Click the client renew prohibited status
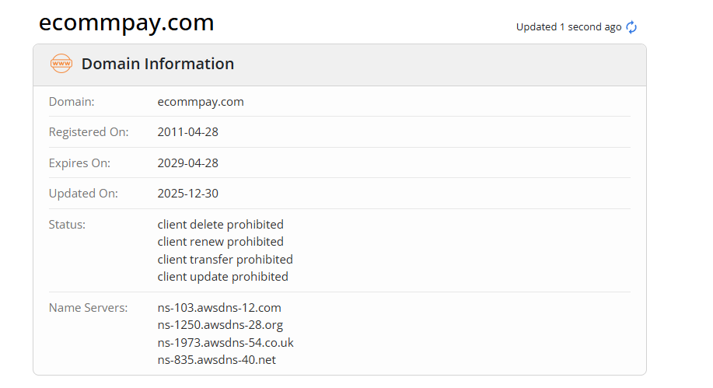713x388 pixels. (220, 242)
